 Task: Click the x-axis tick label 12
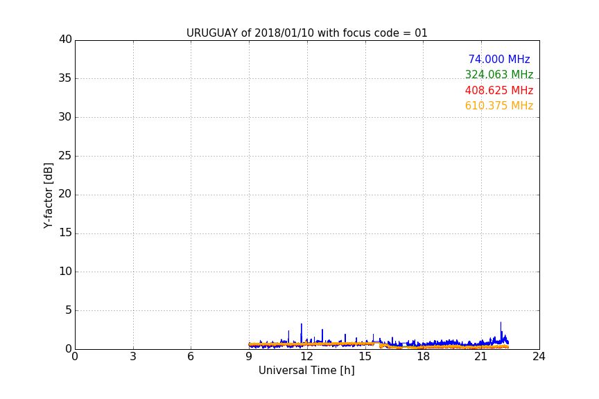[x=306, y=357]
